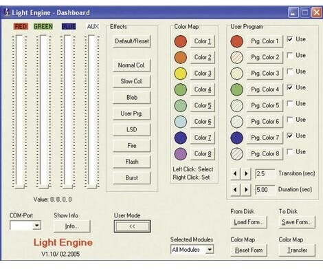Click the red Color 1 circle in Color Map
Viewport: 323px width, 269px height.
(181, 41)
